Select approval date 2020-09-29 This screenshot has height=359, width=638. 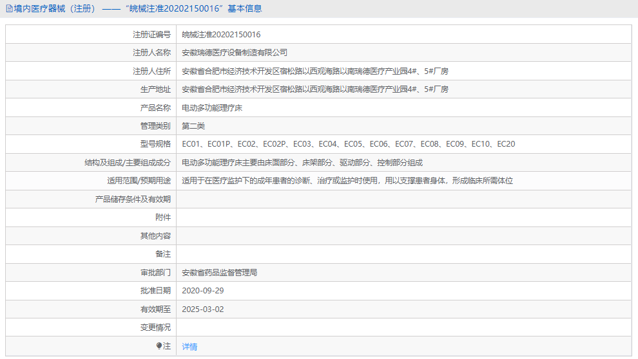coord(202,291)
